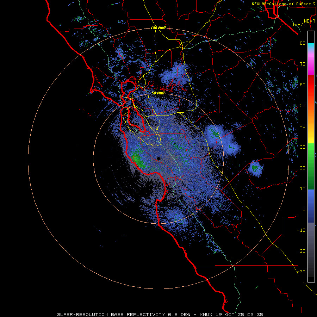The width and height of the screenshot is (317, 317).
Task: Click the -20 value on dBZ scale
Action: click(x=301, y=251)
